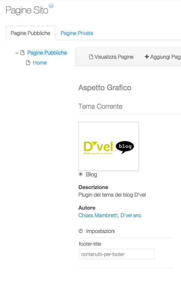The height and width of the screenshot is (281, 181).
Task: Click the current theme thumbnail
Action: tap(109, 146)
